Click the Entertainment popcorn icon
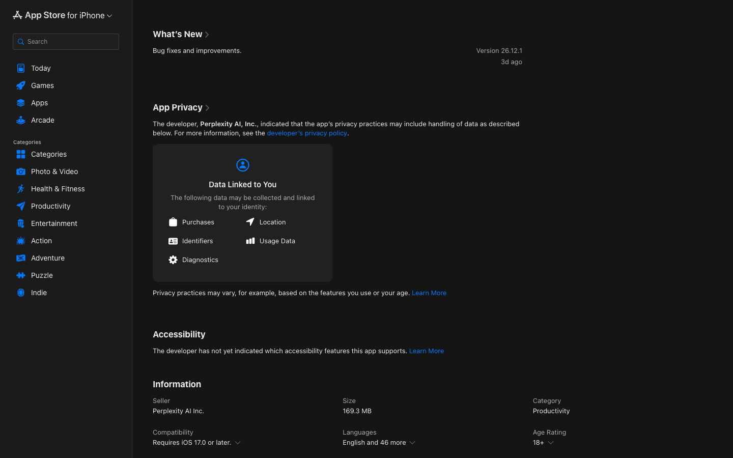 point(21,223)
